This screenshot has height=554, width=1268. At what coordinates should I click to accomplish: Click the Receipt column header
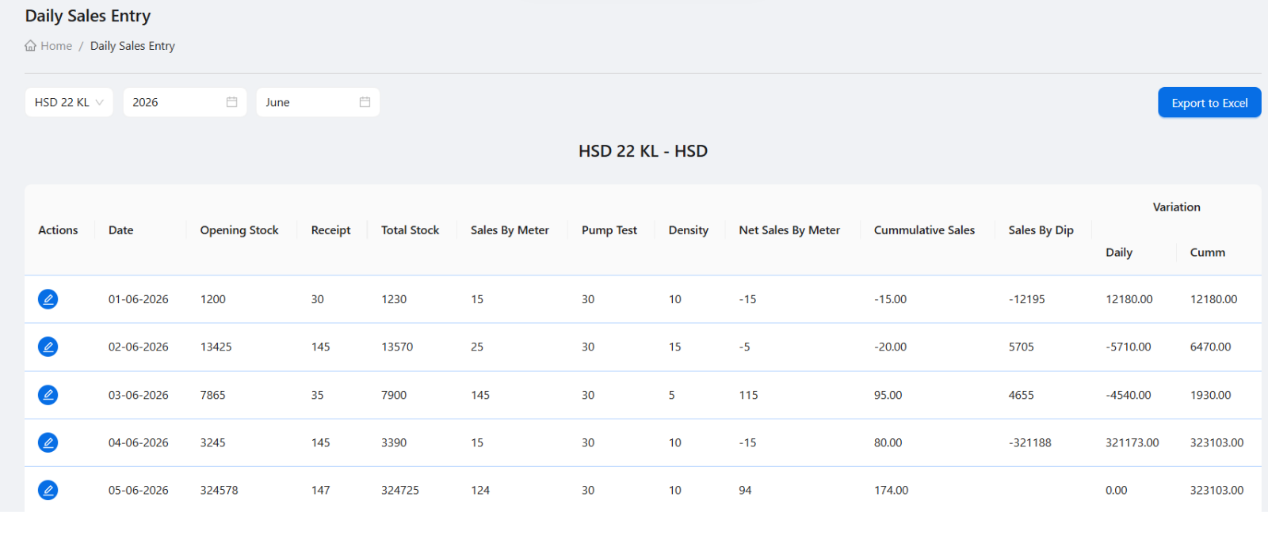point(330,230)
